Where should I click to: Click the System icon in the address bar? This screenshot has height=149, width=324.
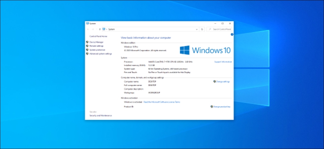[104, 29]
